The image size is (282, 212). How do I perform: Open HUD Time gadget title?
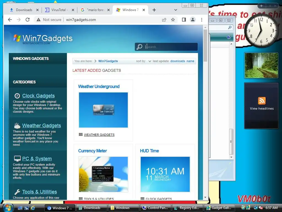coord(150,151)
